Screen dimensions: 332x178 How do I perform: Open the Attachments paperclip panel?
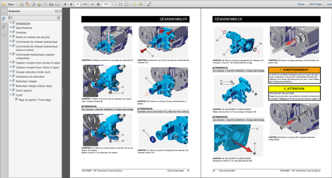[x=3, y=27]
